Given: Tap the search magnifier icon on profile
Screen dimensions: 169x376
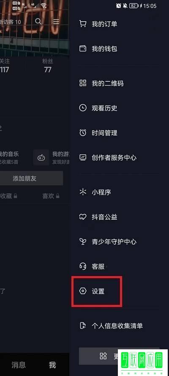Looking at the screenshot, I should [x=38, y=21].
